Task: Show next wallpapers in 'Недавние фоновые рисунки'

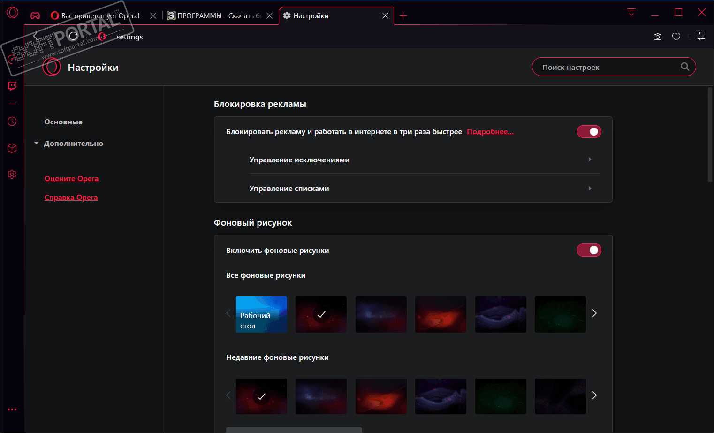Action: tap(594, 395)
